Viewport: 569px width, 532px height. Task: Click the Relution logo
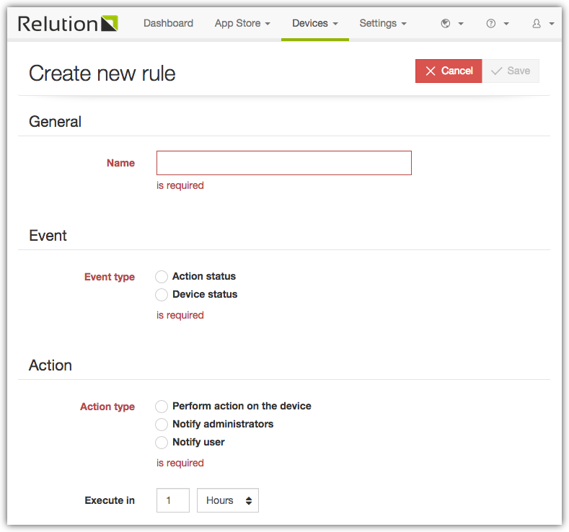tap(68, 24)
